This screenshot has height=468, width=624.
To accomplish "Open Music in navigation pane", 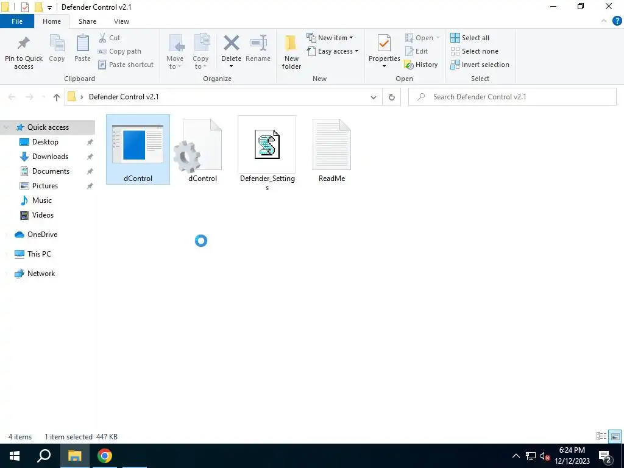I will click(x=42, y=200).
